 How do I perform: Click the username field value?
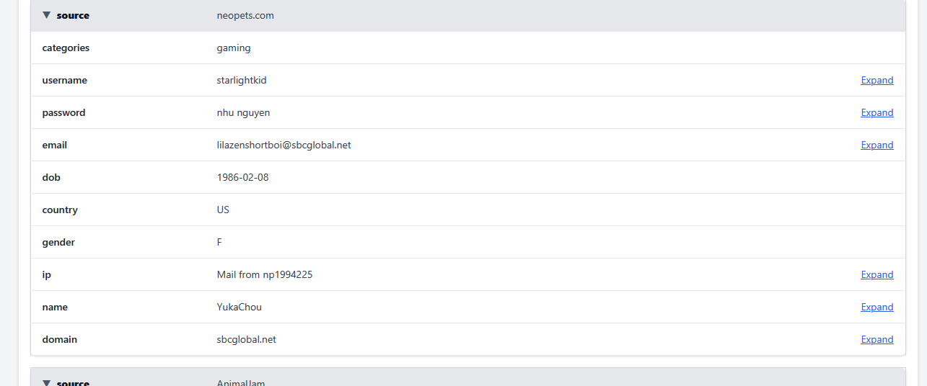coord(242,80)
